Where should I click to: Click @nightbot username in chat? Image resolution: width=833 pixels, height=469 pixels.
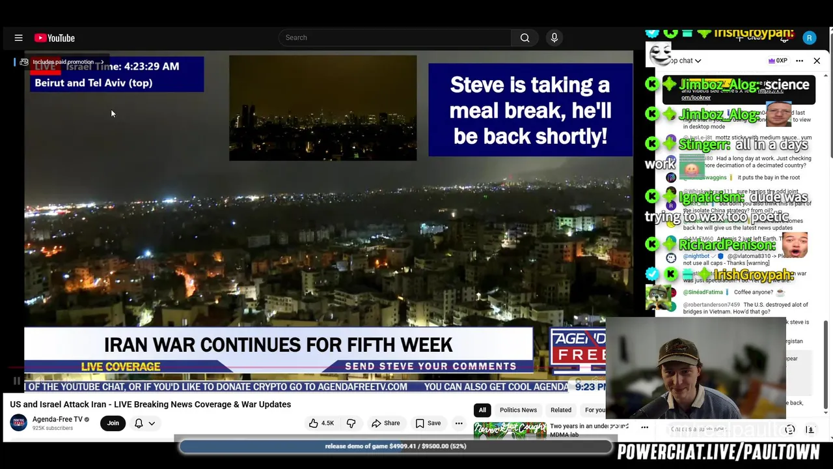point(696,257)
